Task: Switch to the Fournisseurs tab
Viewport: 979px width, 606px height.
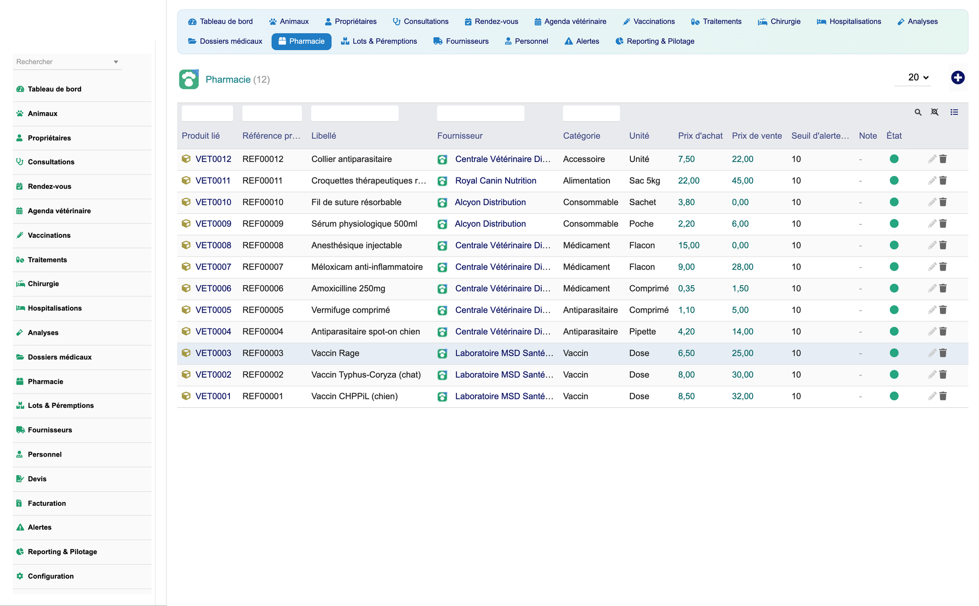Action: click(x=461, y=41)
